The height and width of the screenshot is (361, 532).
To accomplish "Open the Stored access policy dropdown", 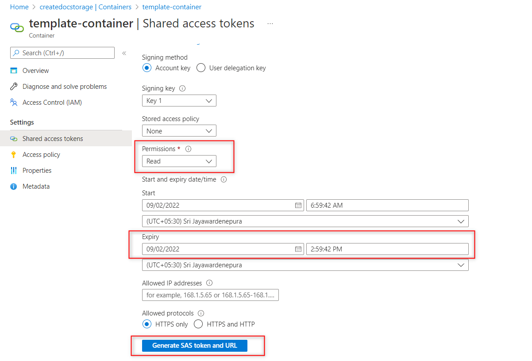I will (179, 131).
